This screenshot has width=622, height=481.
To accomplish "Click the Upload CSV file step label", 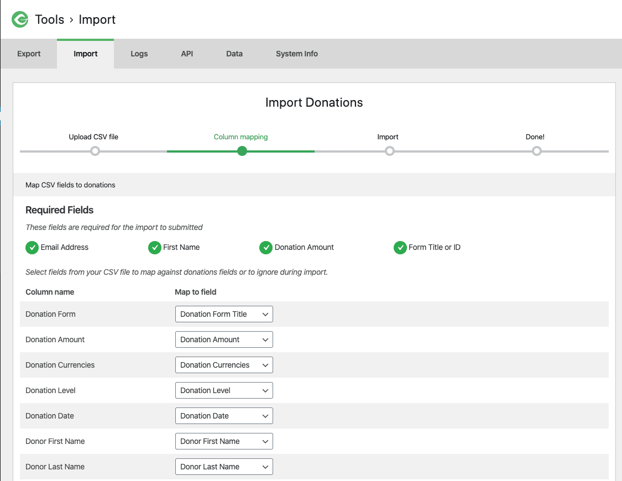I will (93, 137).
